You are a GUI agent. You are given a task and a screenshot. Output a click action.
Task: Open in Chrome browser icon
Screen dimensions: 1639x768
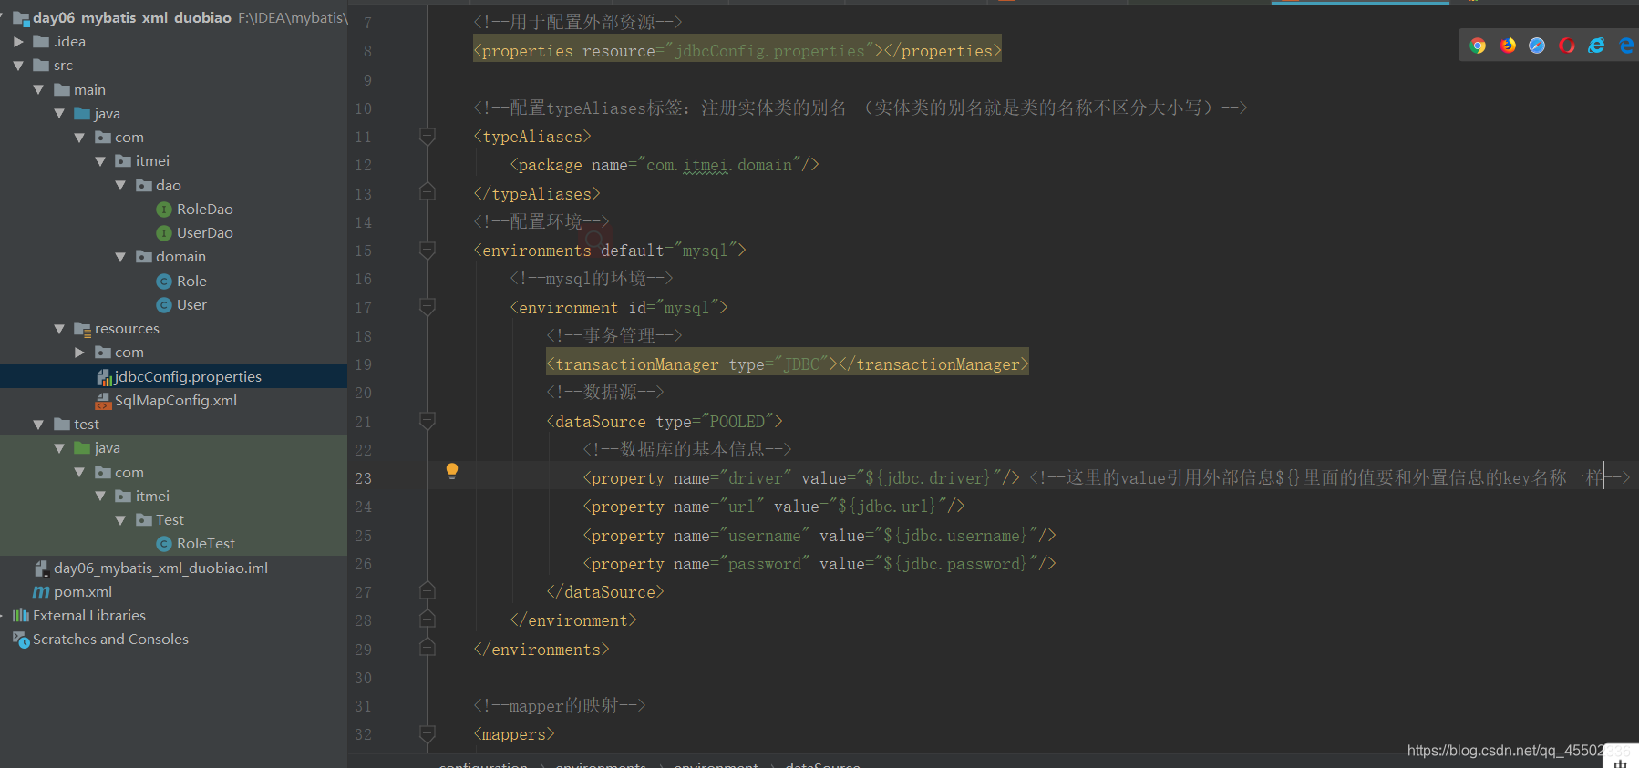(1478, 46)
